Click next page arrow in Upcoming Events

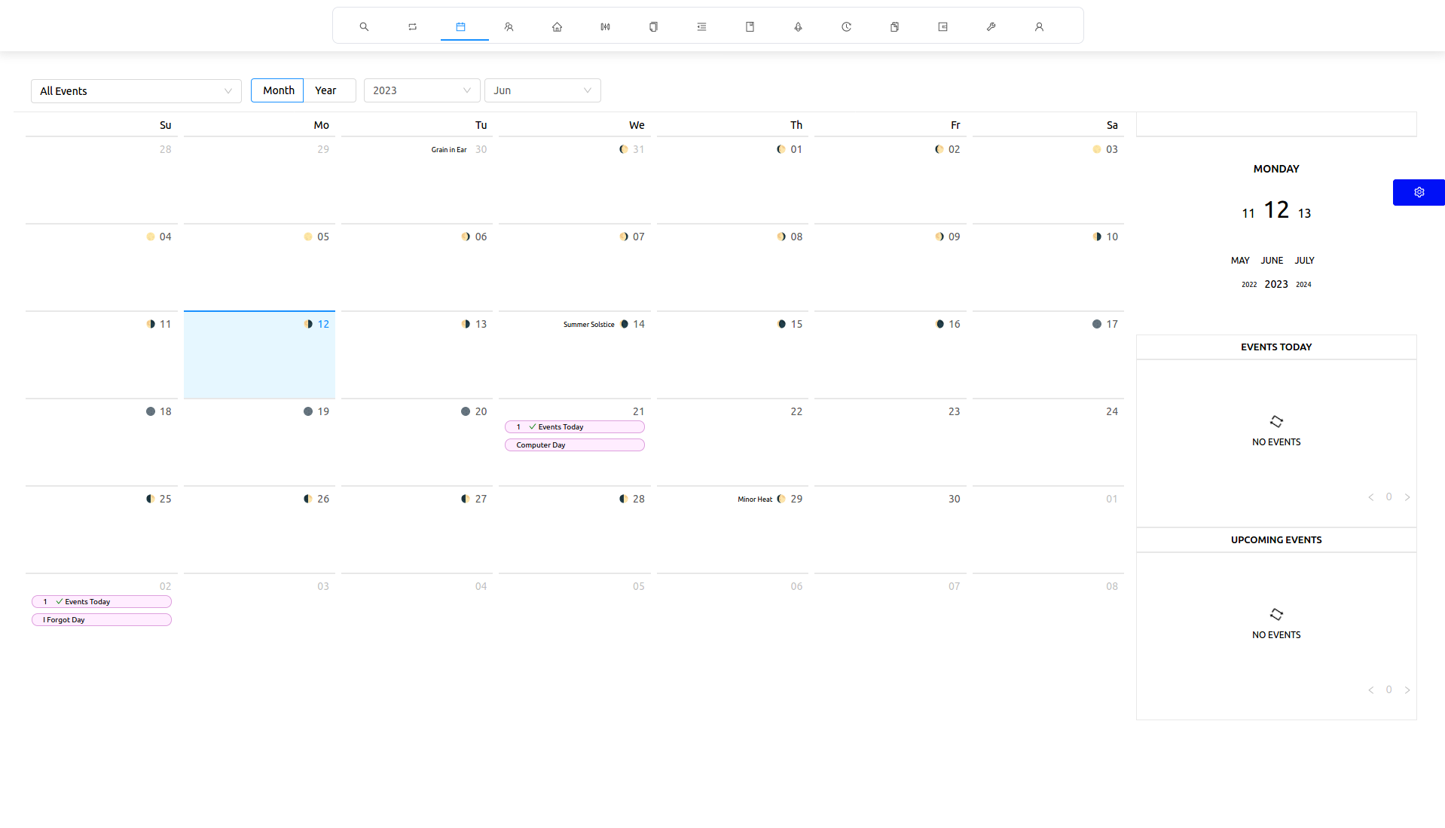tap(1407, 690)
